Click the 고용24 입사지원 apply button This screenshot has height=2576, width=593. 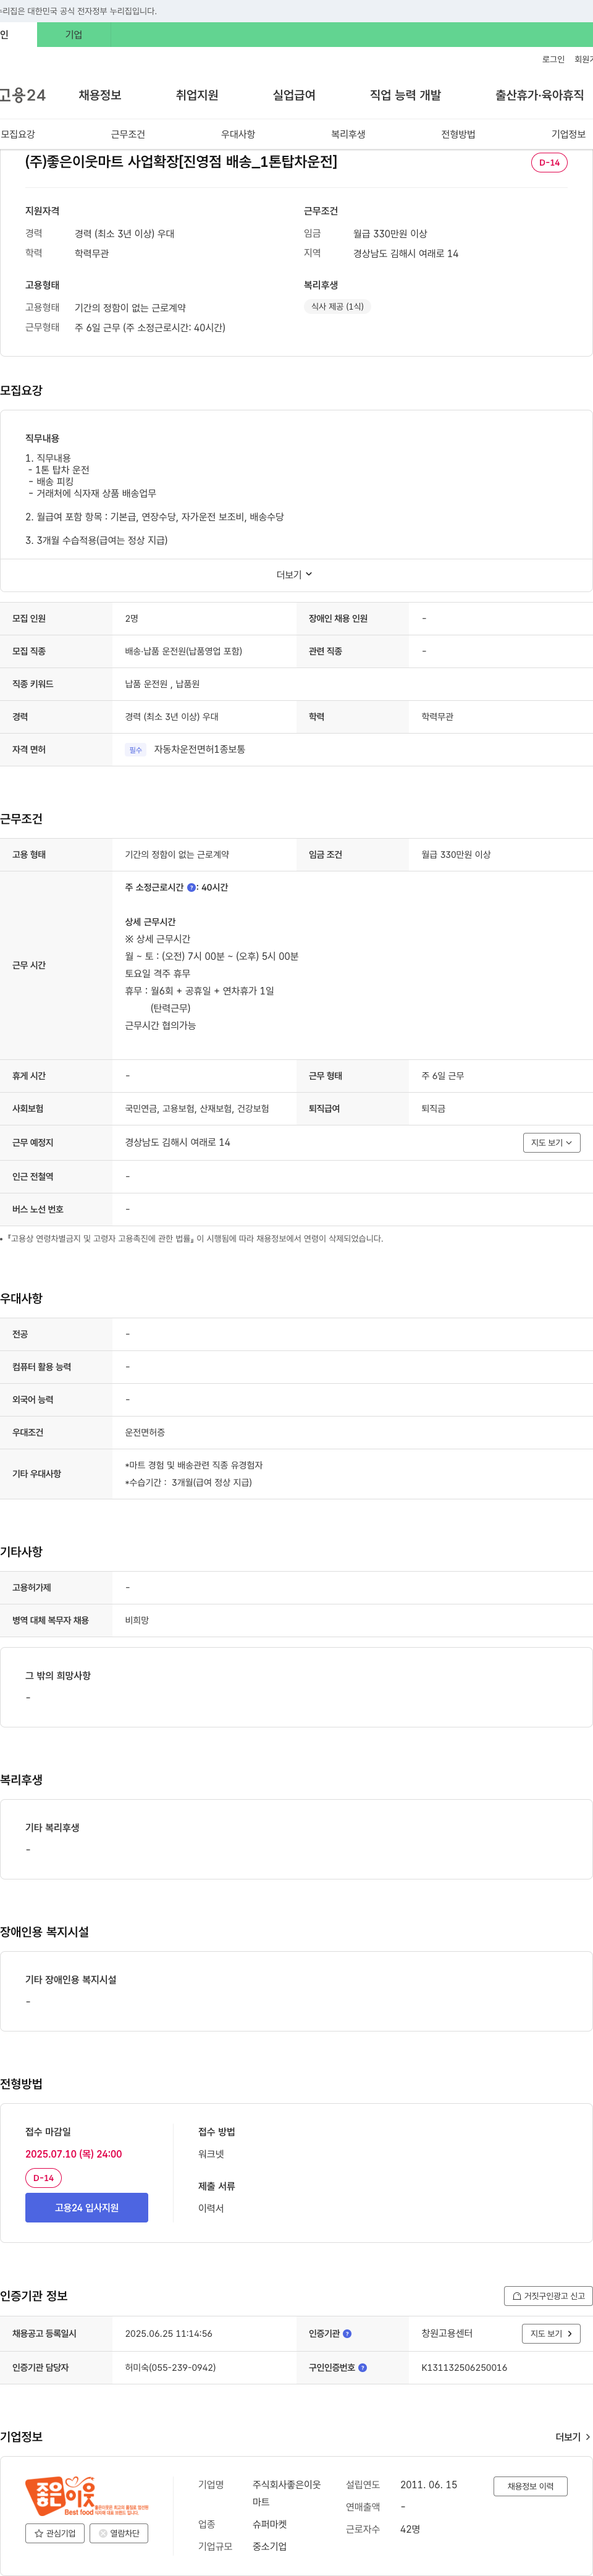[86, 2207]
